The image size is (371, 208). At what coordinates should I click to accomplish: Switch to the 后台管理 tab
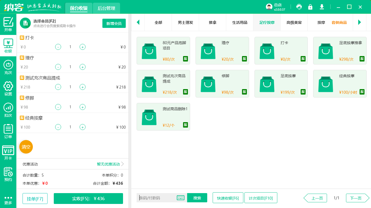click(106, 8)
